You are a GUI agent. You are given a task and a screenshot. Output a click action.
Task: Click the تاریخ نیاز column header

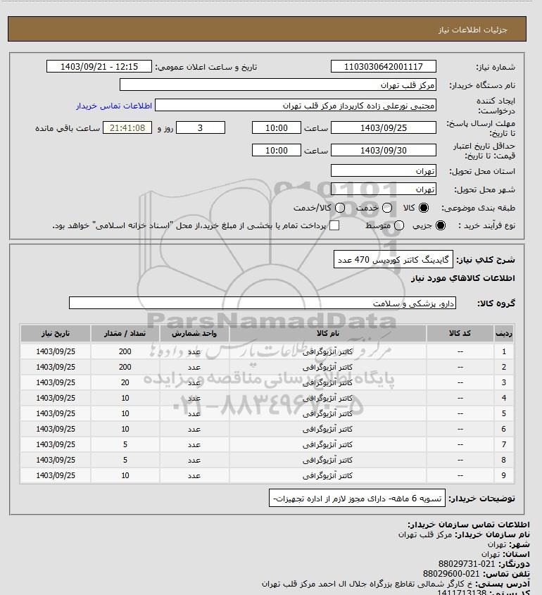click(56, 333)
